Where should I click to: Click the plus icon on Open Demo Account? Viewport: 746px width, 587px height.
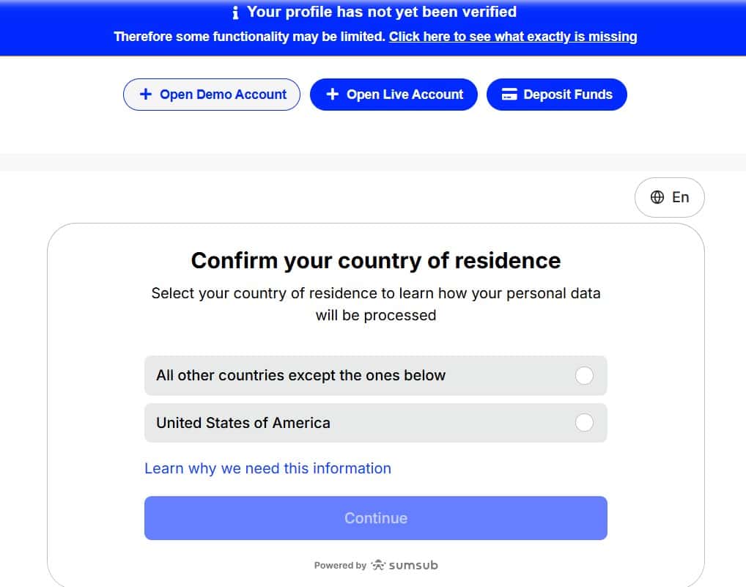[x=145, y=95]
